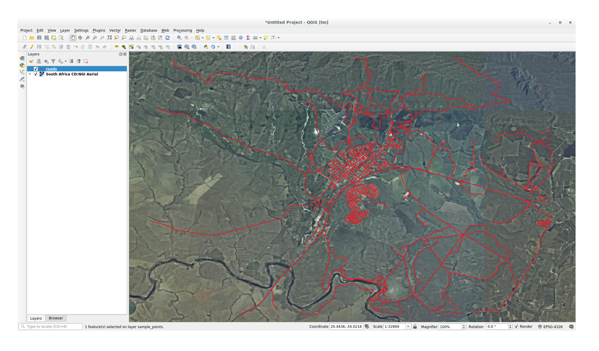The width and height of the screenshot is (599, 351).
Task: Open the Measure tool dropdown arrow
Action: pyautogui.click(x=261, y=38)
